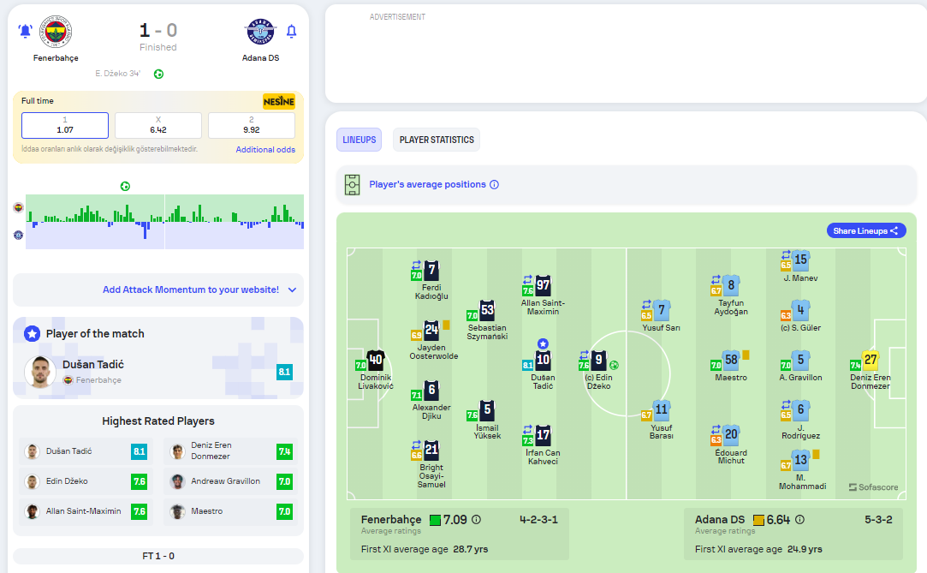This screenshot has height=573, width=927.
Task: Open Player's average positions
Action: (427, 184)
